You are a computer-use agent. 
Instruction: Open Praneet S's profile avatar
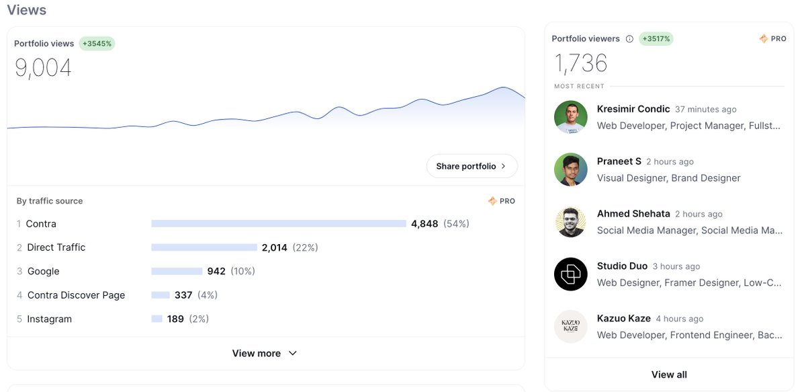pyautogui.click(x=571, y=169)
